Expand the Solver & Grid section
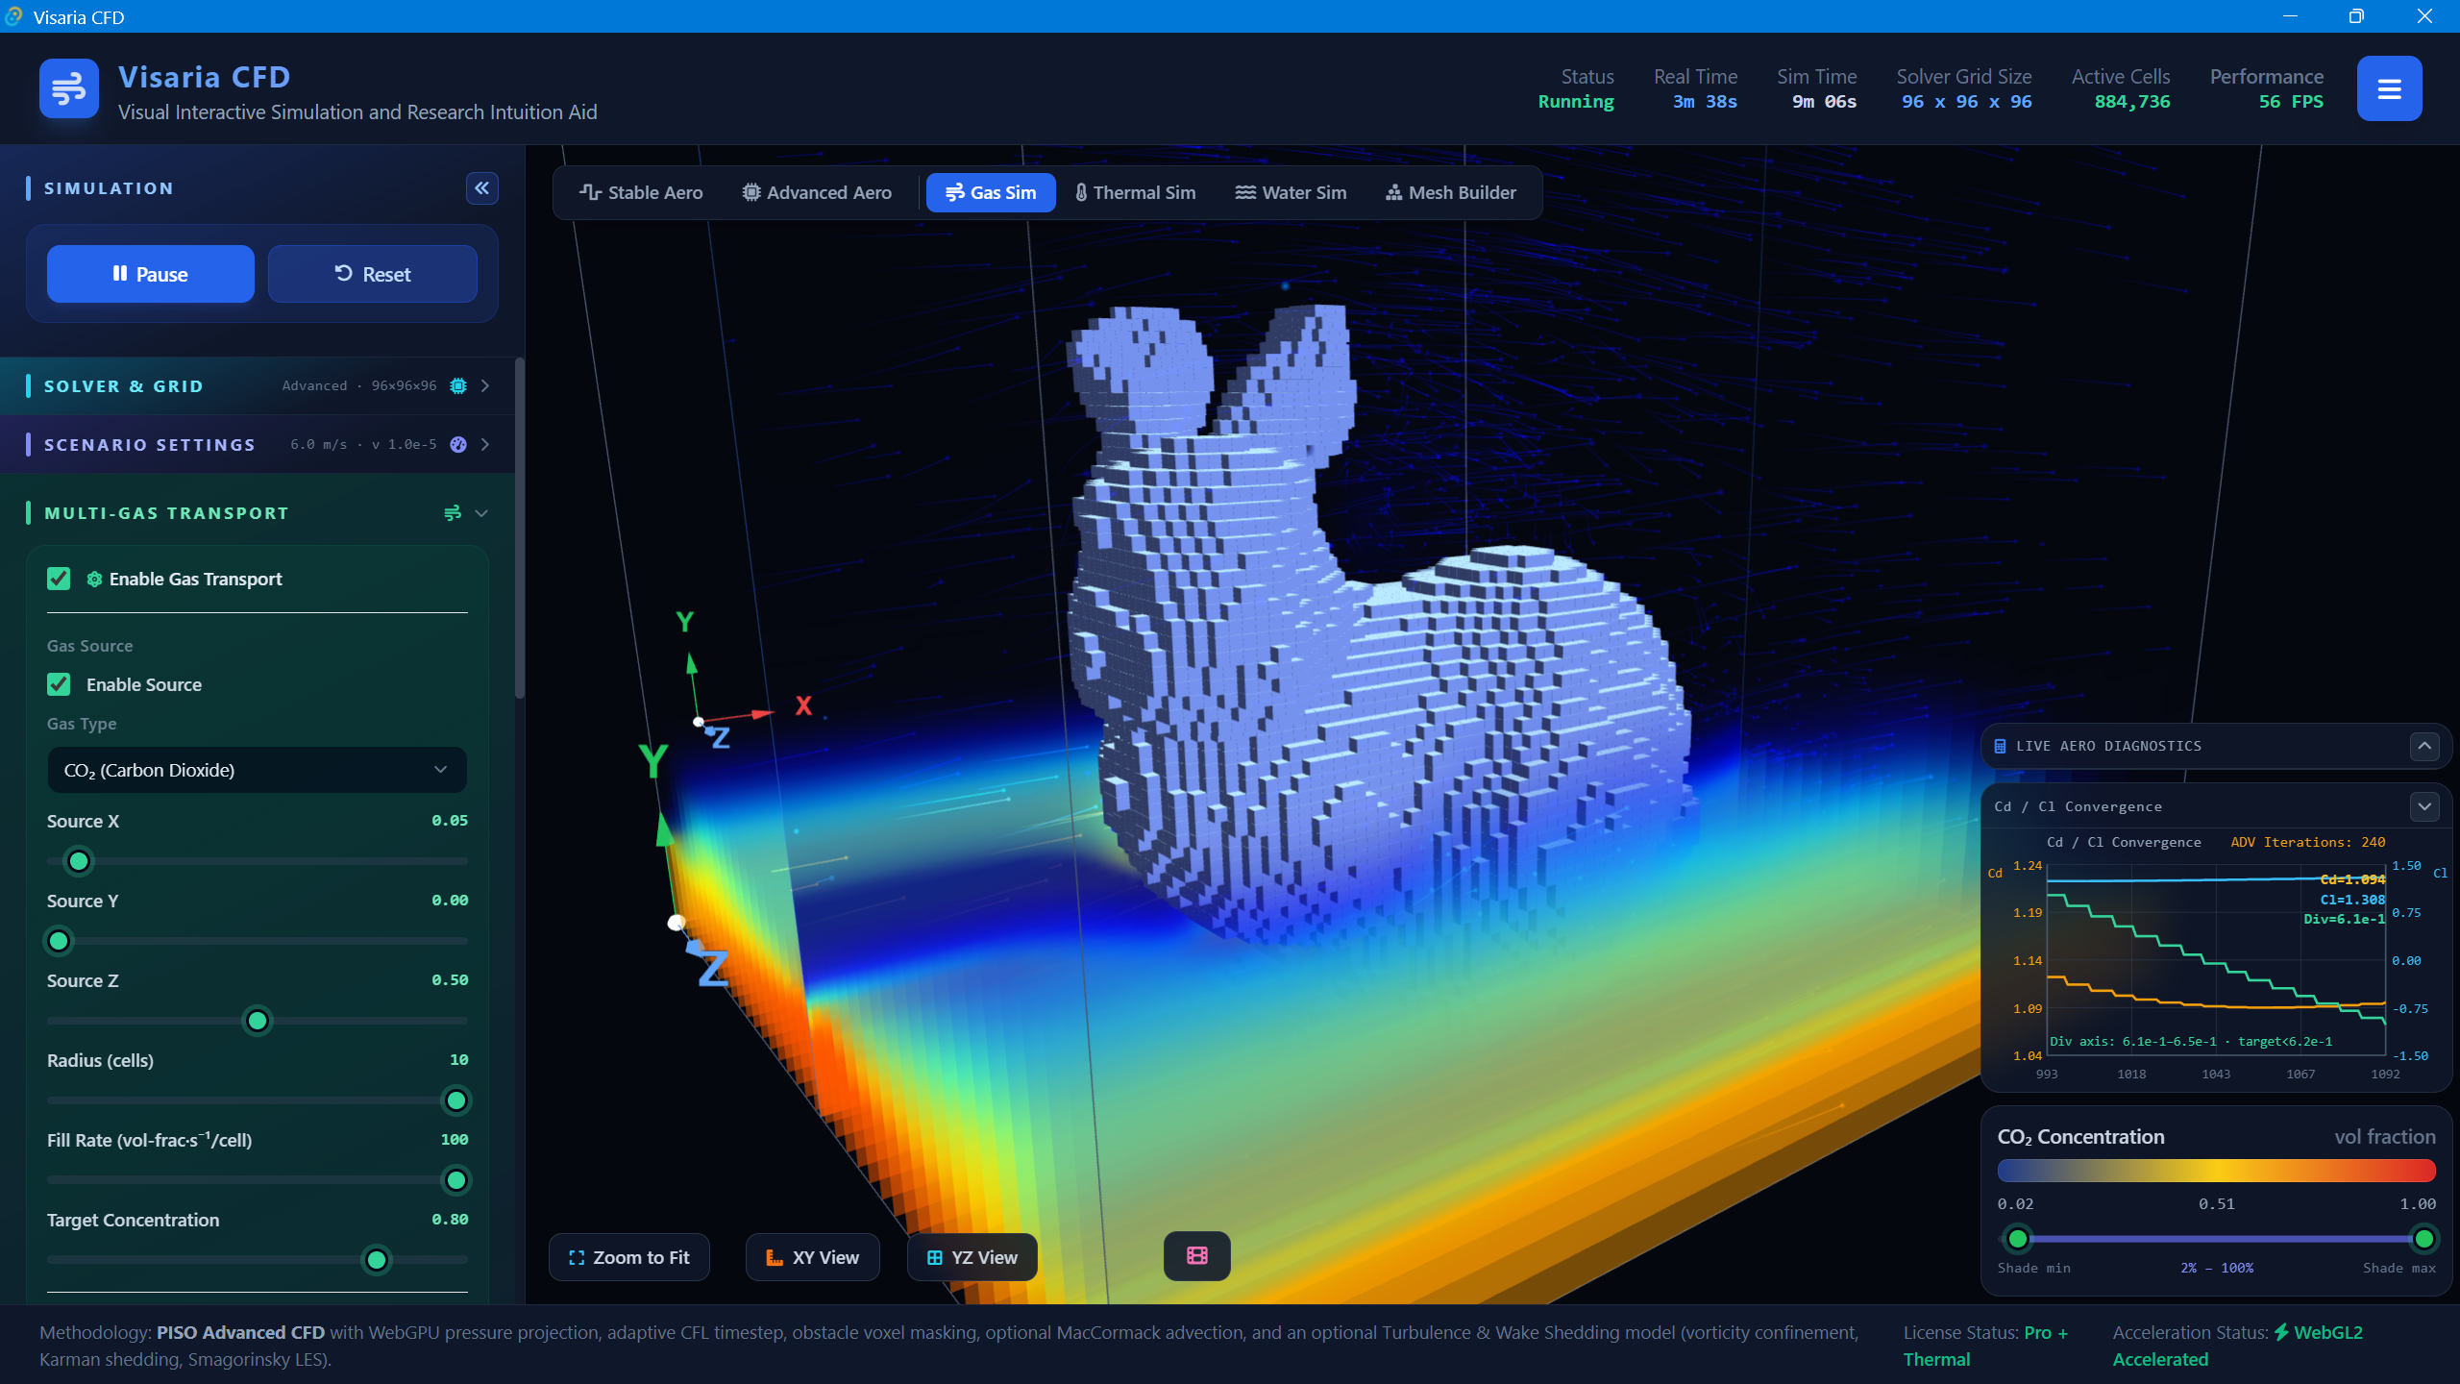 (485, 385)
